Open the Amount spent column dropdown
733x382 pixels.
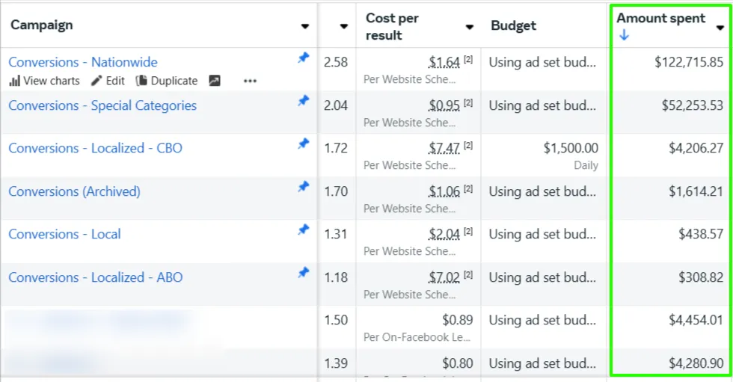pos(720,27)
